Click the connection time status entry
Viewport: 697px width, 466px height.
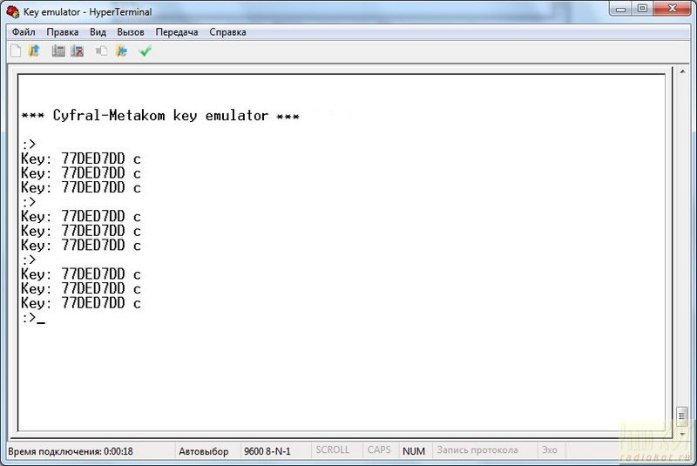point(71,451)
